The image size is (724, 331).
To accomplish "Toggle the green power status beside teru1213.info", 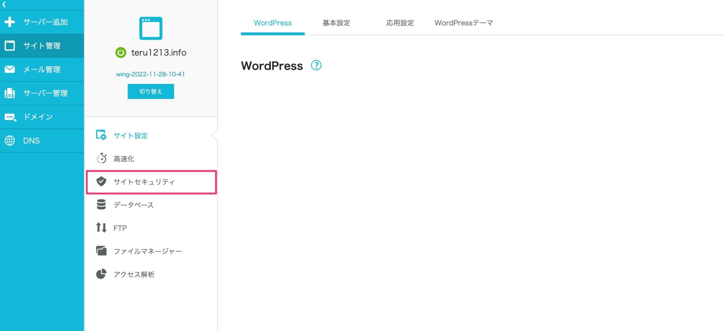I will click(x=121, y=52).
